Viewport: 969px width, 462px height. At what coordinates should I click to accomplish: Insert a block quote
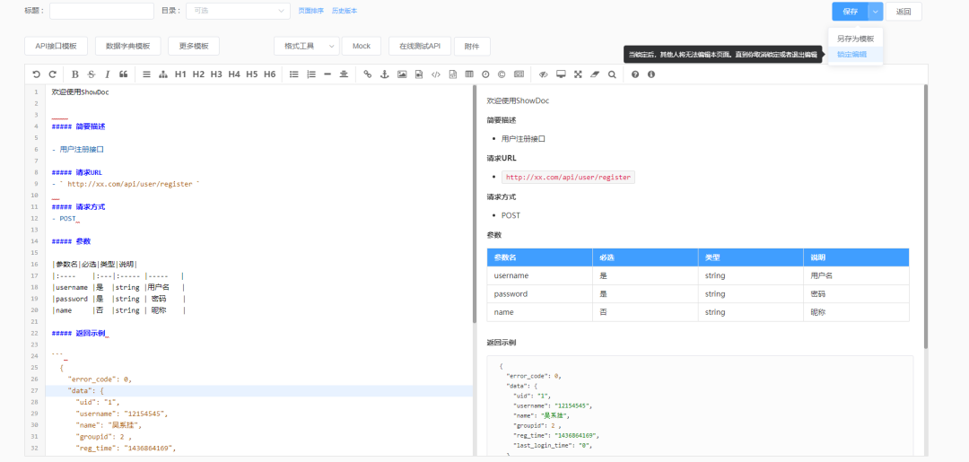(124, 74)
